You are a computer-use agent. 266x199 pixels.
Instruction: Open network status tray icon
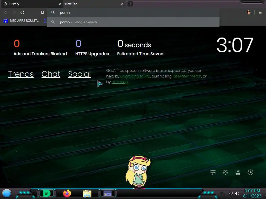231,193
